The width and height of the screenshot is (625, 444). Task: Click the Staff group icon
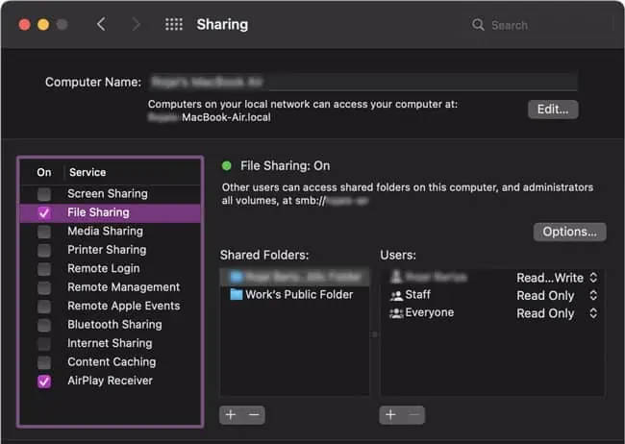[x=394, y=295]
